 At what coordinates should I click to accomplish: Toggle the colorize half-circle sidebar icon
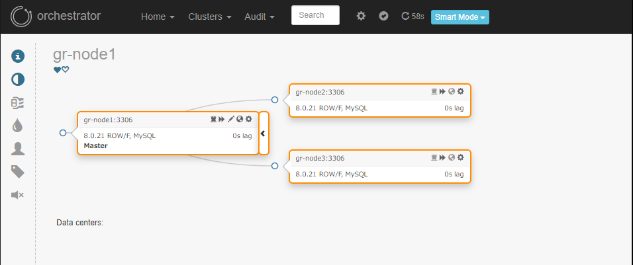click(x=18, y=80)
